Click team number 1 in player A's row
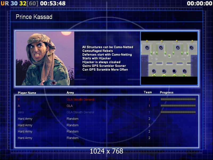 [149, 106]
